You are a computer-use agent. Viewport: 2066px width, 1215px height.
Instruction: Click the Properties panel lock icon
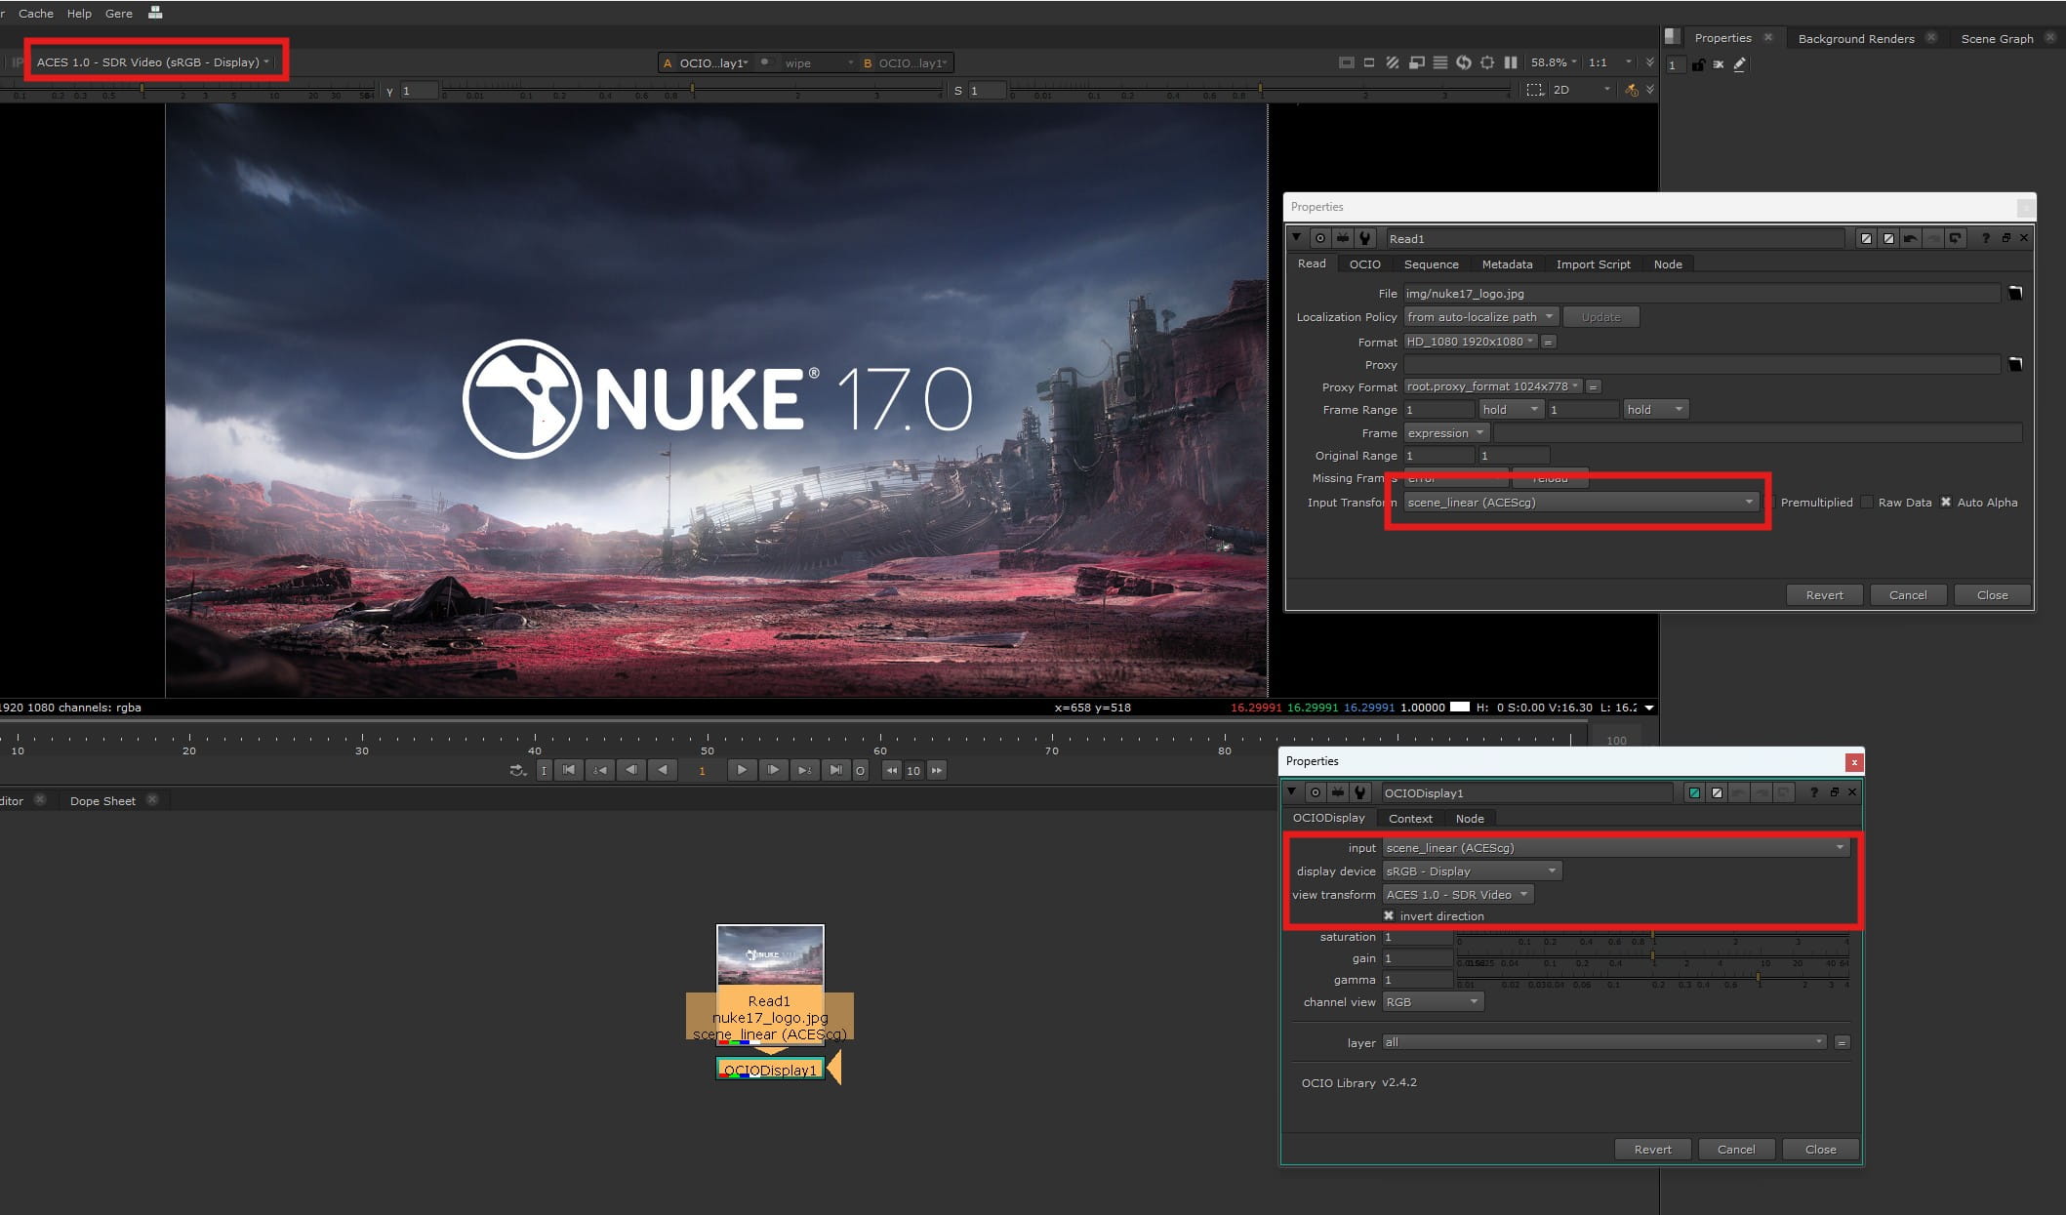(1698, 64)
